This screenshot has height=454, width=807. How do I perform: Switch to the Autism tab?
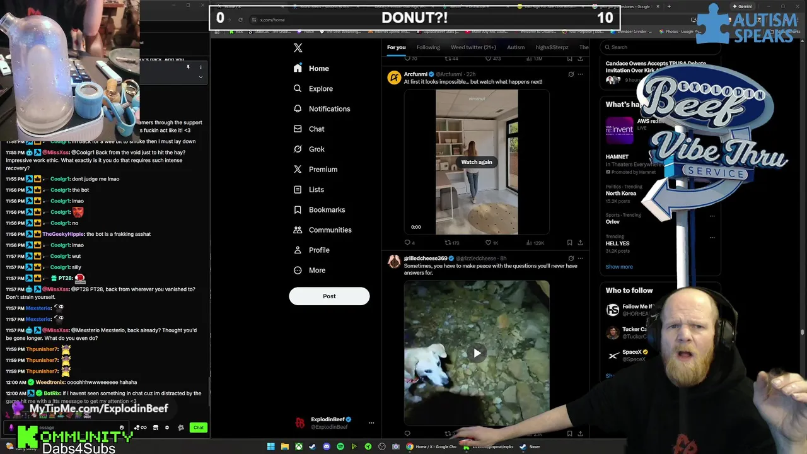point(516,47)
